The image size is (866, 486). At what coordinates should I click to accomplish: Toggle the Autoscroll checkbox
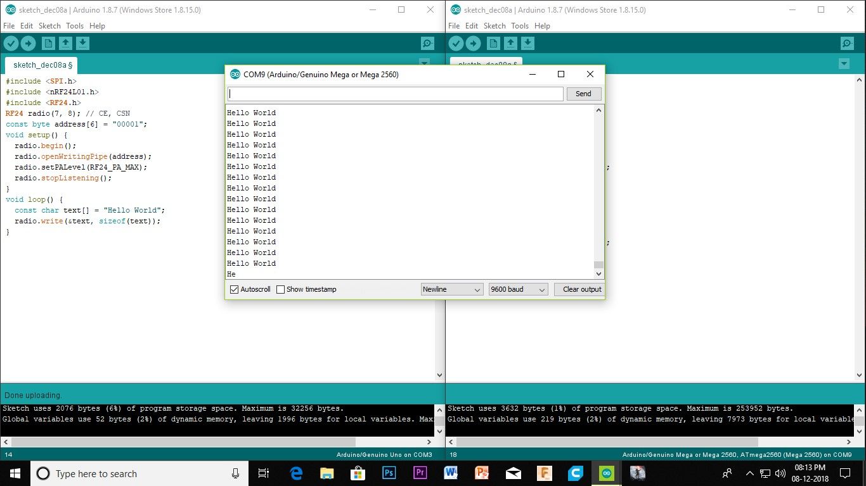click(235, 289)
